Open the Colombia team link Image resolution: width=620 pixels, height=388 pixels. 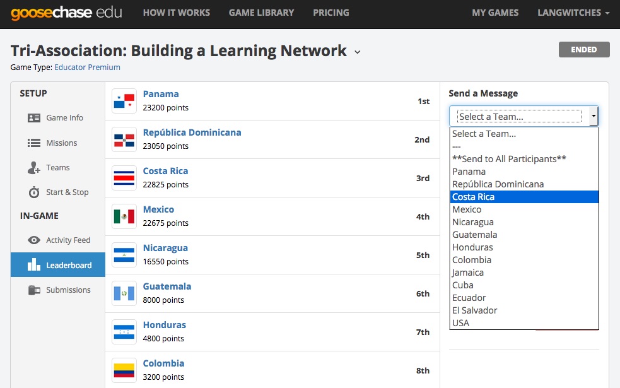163,363
